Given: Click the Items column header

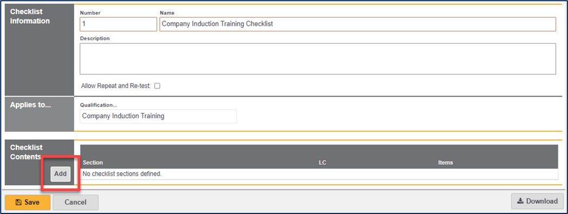Looking at the screenshot, I should [446, 163].
